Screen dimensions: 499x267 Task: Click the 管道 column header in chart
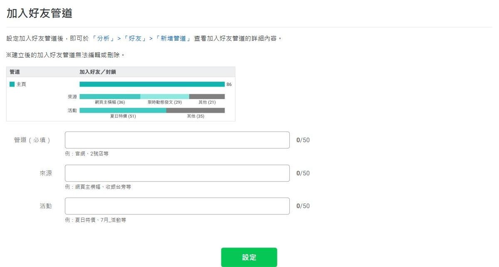15,72
